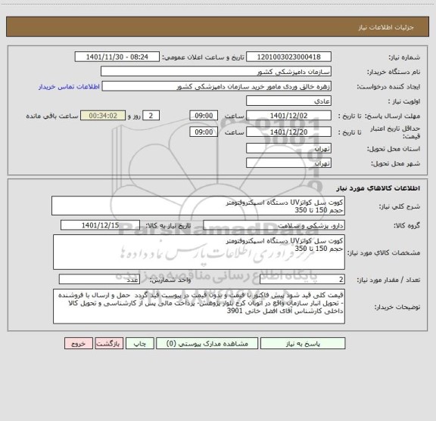Click need date field 1401/12/15
Image resolution: width=436 pixels, height=421 pixels.
tap(100, 225)
